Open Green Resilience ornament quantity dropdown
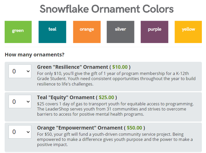Screen dimensions: 206x153 coord(20,71)
